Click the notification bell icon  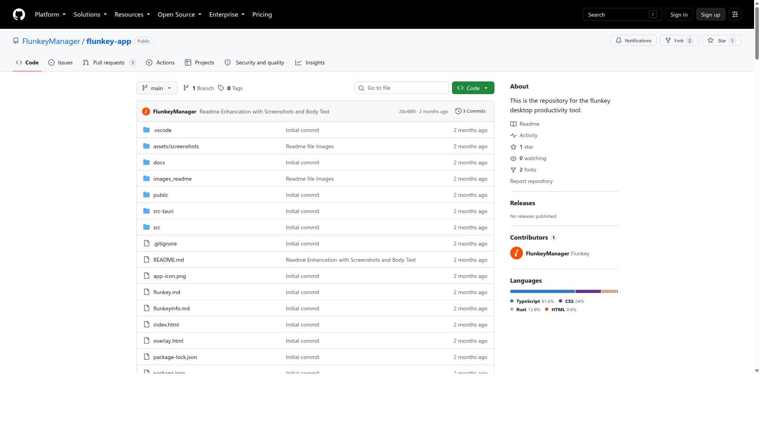coord(619,41)
